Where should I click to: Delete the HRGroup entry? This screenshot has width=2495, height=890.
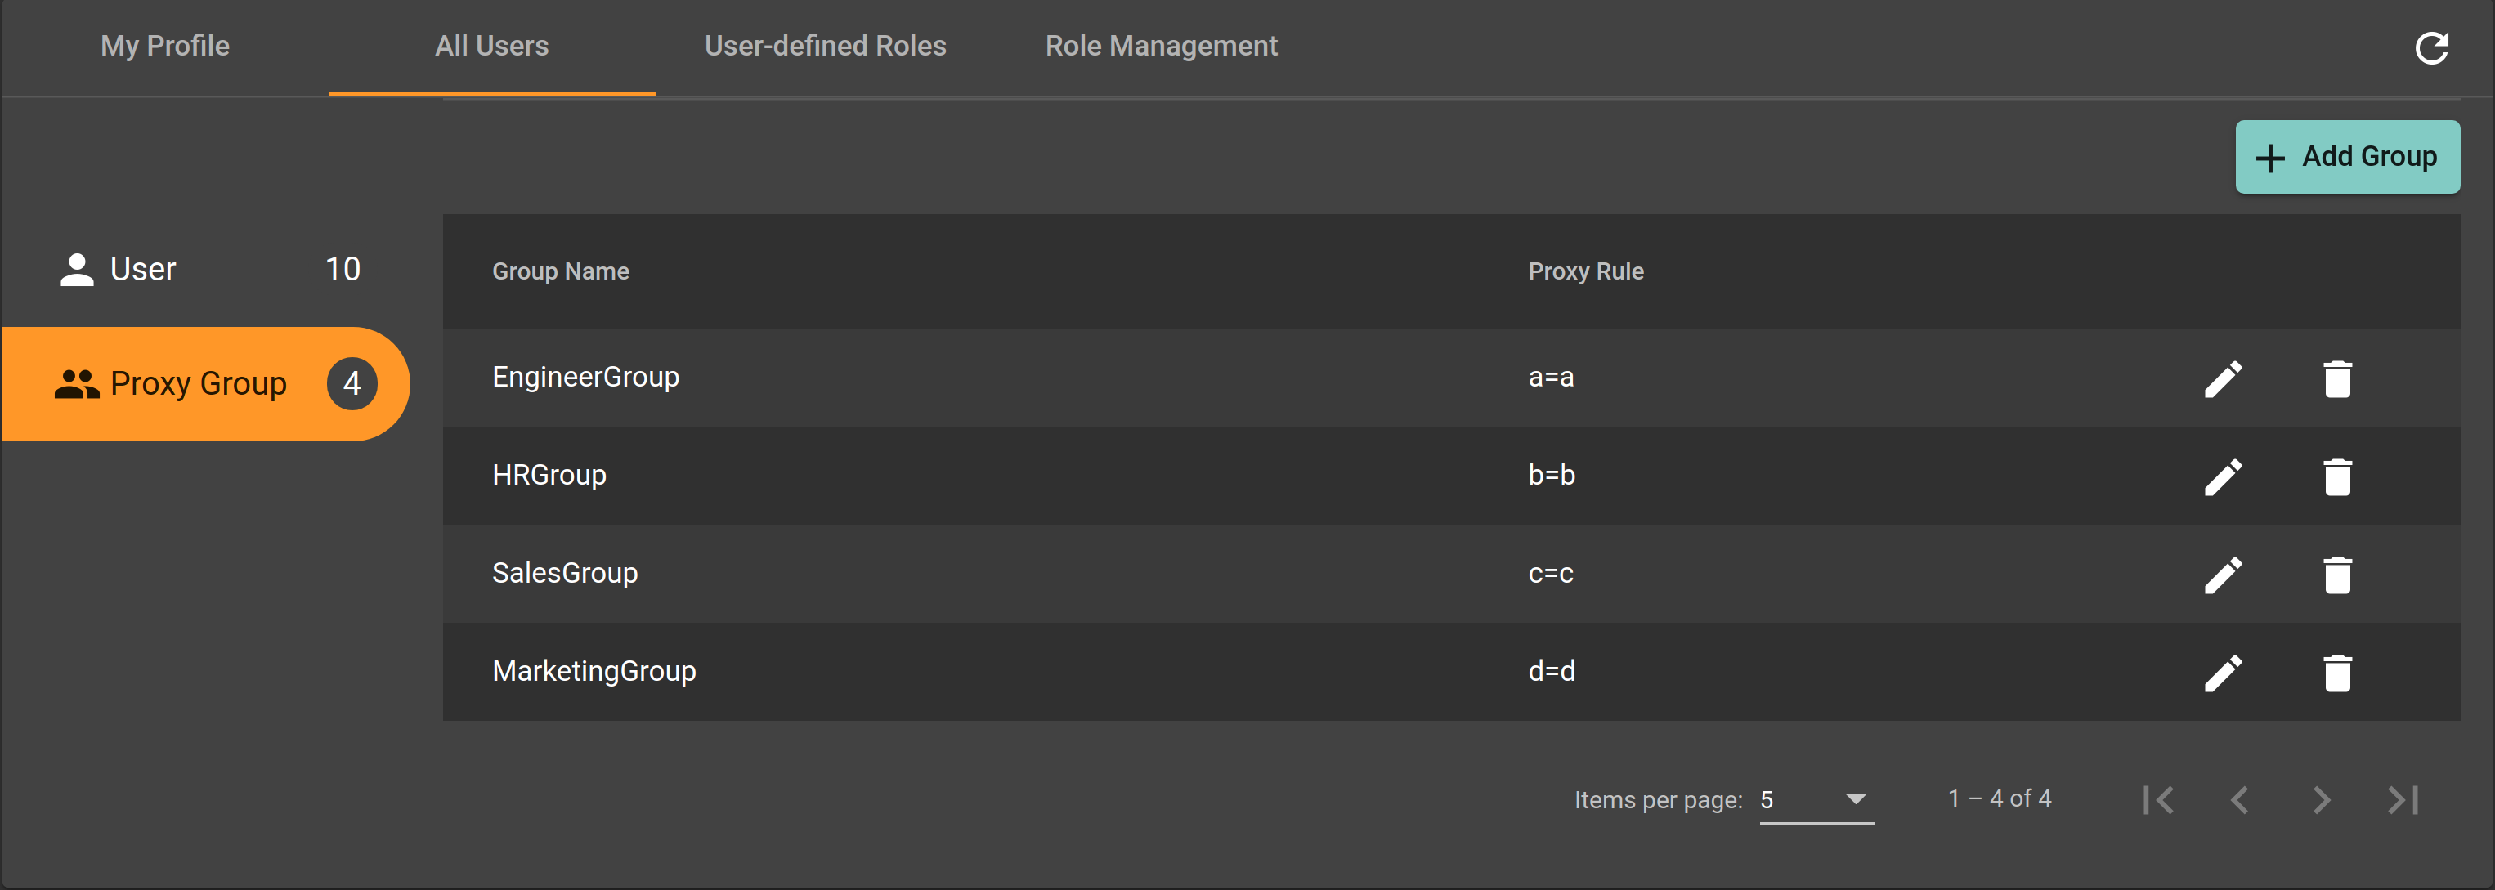pyautogui.click(x=2339, y=476)
